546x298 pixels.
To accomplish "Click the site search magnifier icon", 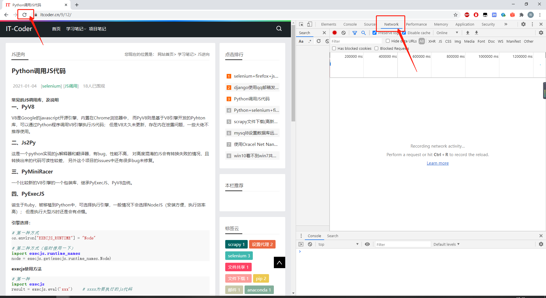I will click(x=279, y=28).
